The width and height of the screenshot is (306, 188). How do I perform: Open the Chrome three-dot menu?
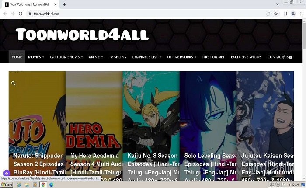301,14
